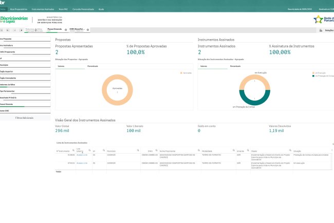
Task: Select Valores tab in Propostas chart
Action: [x=70, y=66]
